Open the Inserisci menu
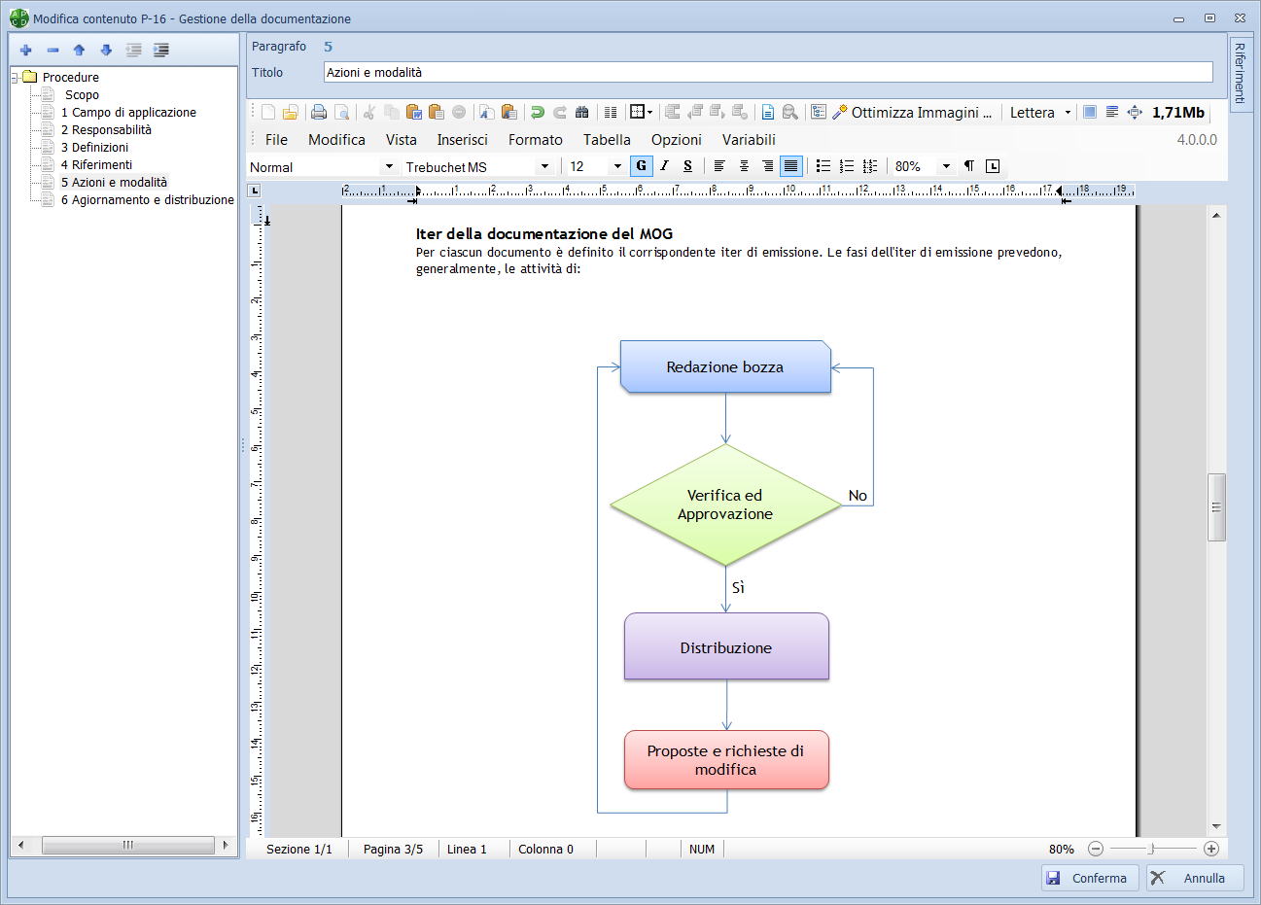 (462, 140)
